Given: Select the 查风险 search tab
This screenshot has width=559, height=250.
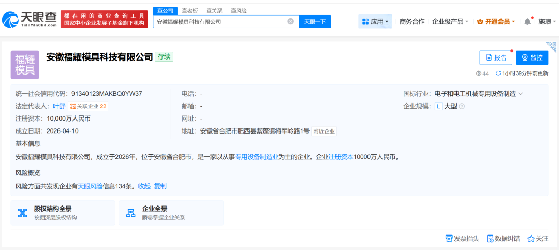Looking at the screenshot, I should pos(239,11).
